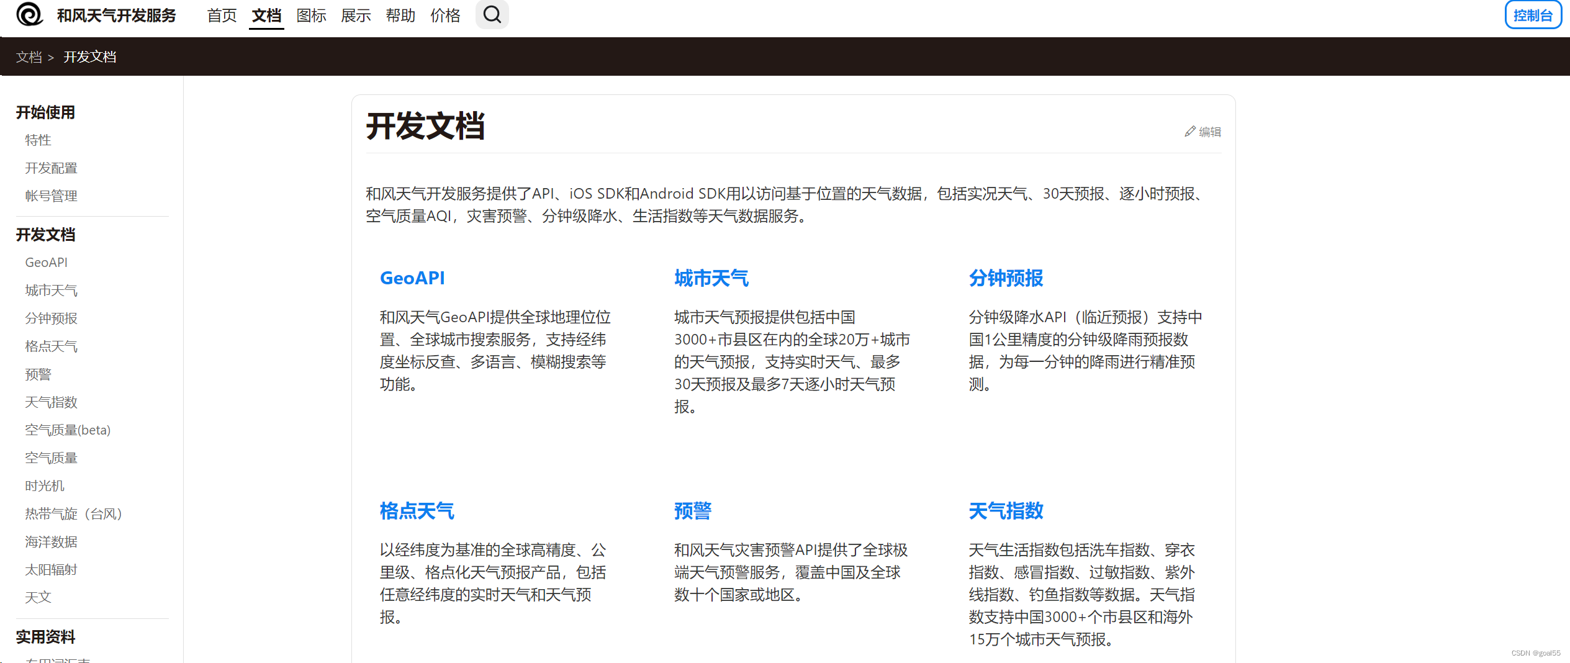Screen dimensions: 1570x663
Task: Open the 预警 card heading link
Action: 693,511
